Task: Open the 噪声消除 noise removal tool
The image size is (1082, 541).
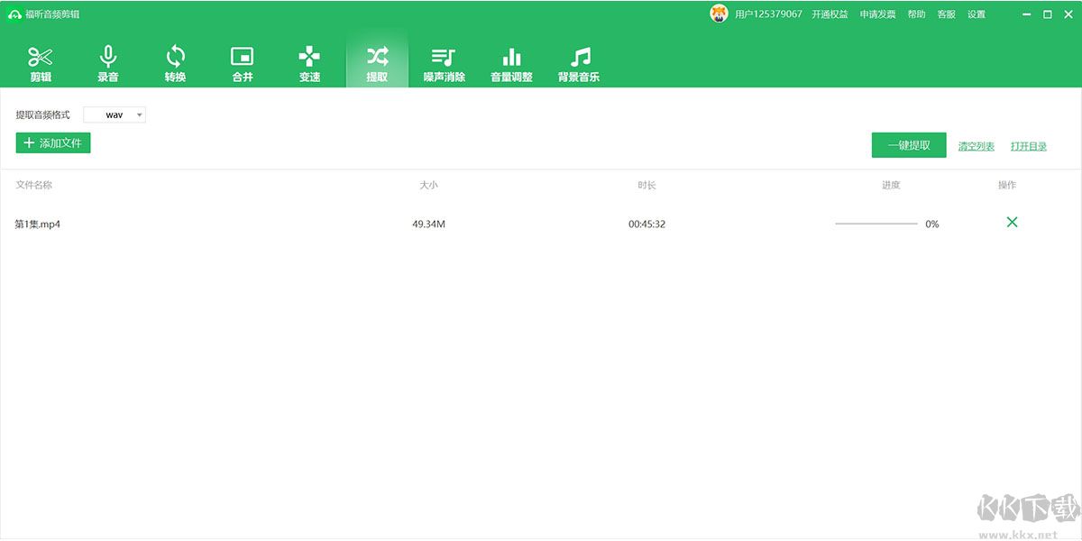Action: (x=444, y=63)
